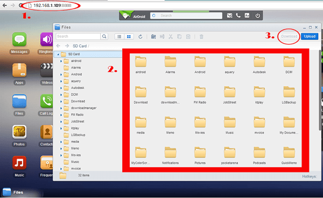This screenshot has height=198, width=323.
Task: Select LGBackup in the folder tree
Action: [78, 135]
